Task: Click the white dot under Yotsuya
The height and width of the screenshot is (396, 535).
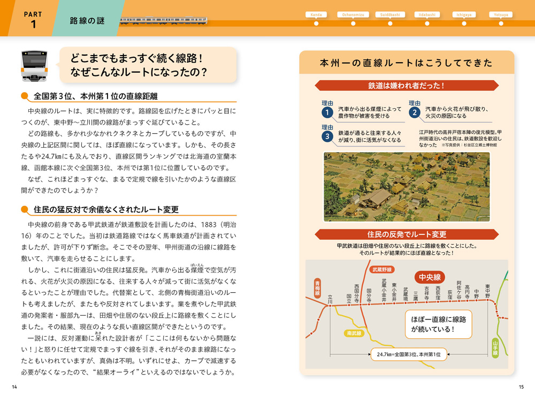Action: (x=501, y=24)
